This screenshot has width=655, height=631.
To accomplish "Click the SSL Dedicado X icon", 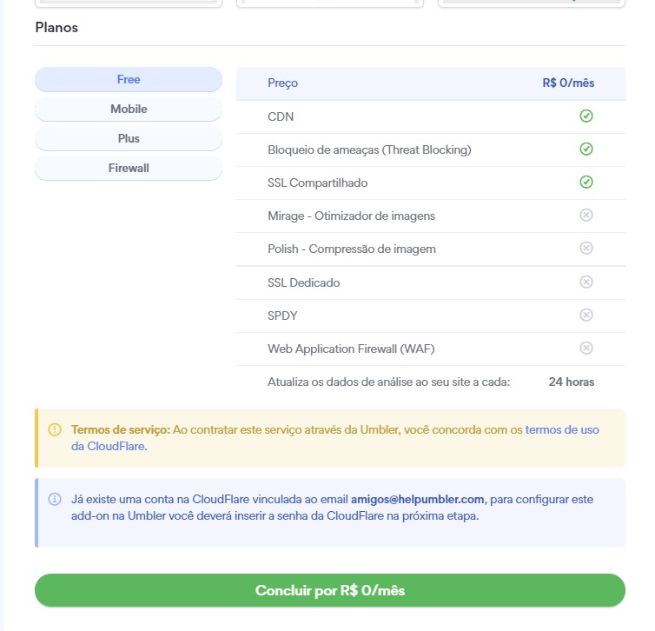I will pyautogui.click(x=586, y=282).
